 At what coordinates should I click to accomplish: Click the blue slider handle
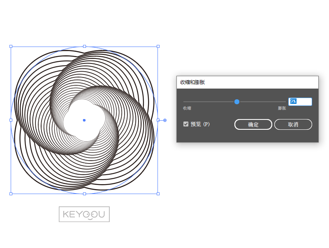(x=237, y=102)
